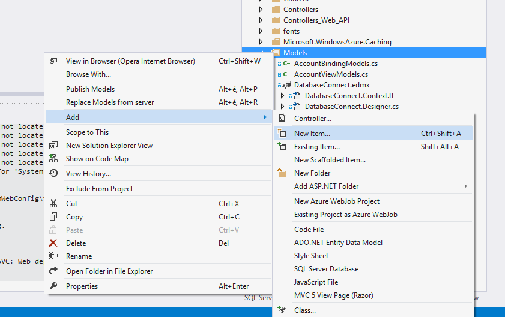Click the Class icon in submenu
Screen dimensions: 505x317
pos(282,310)
